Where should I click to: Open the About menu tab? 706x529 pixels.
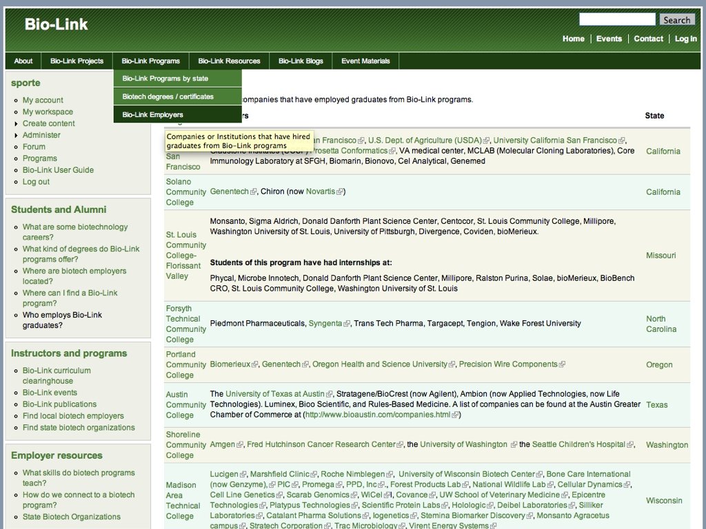[x=23, y=61]
